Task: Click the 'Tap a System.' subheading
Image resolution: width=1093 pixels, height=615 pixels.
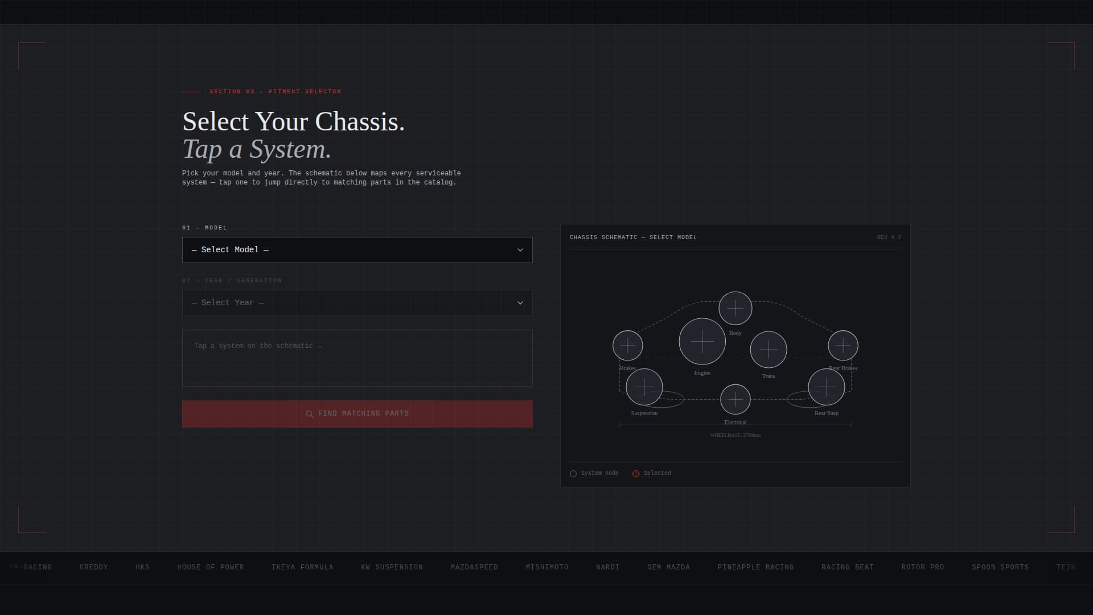Action: (x=257, y=149)
